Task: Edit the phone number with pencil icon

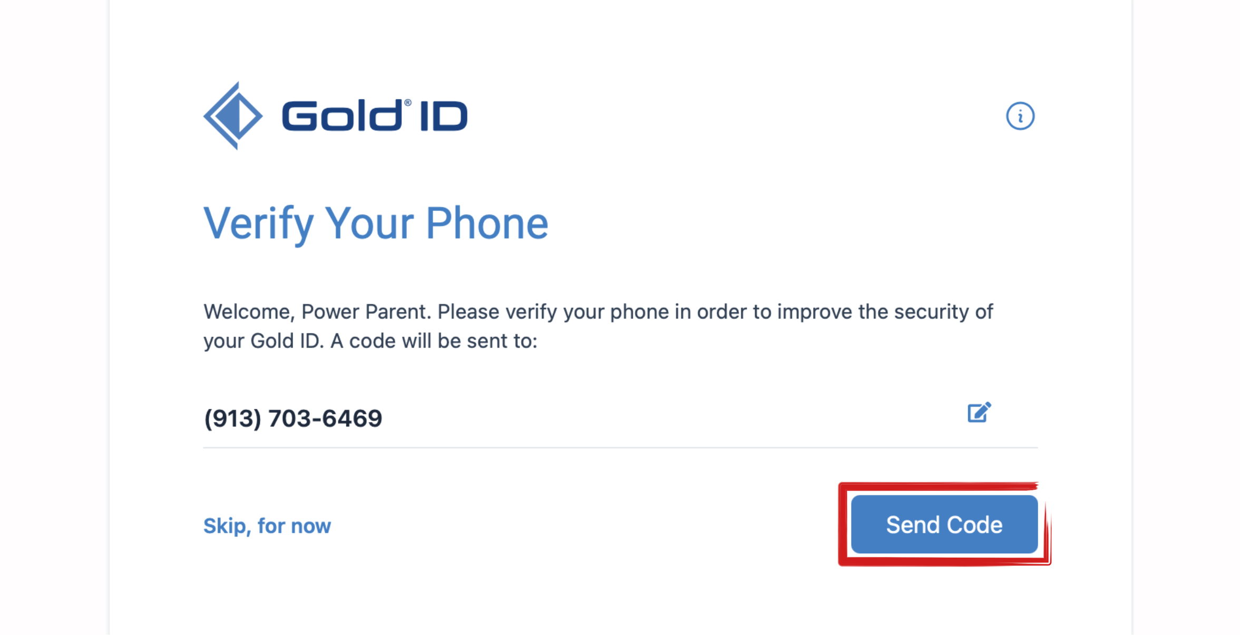Action: (979, 412)
